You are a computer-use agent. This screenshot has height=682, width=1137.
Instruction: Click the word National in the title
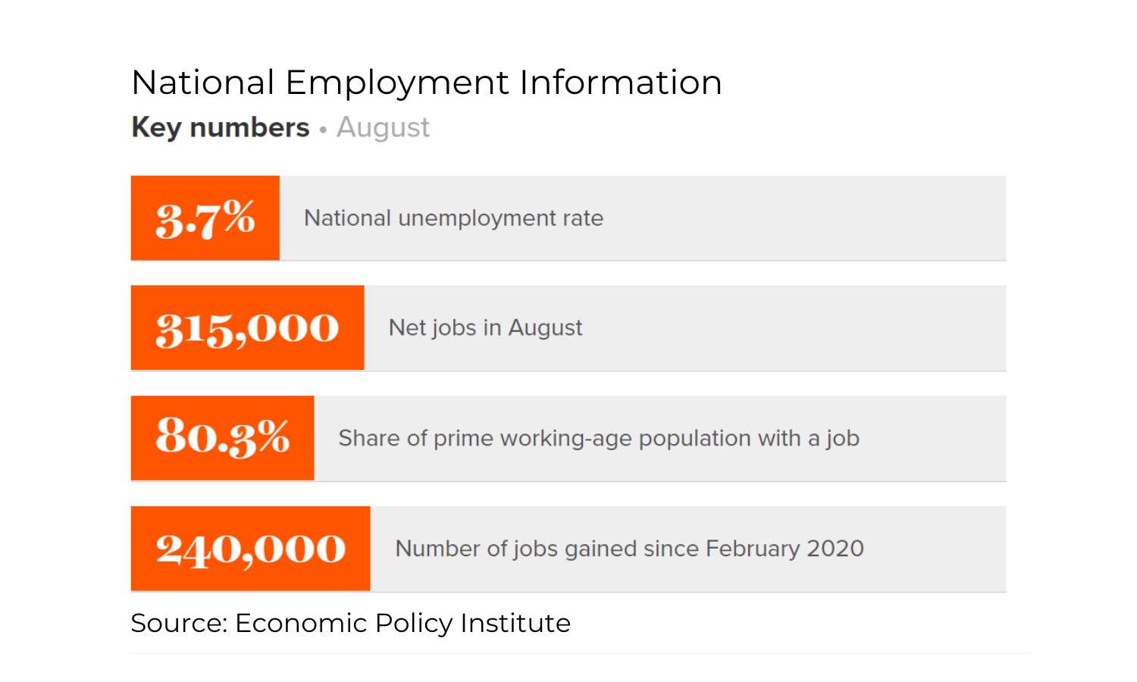pos(203,83)
